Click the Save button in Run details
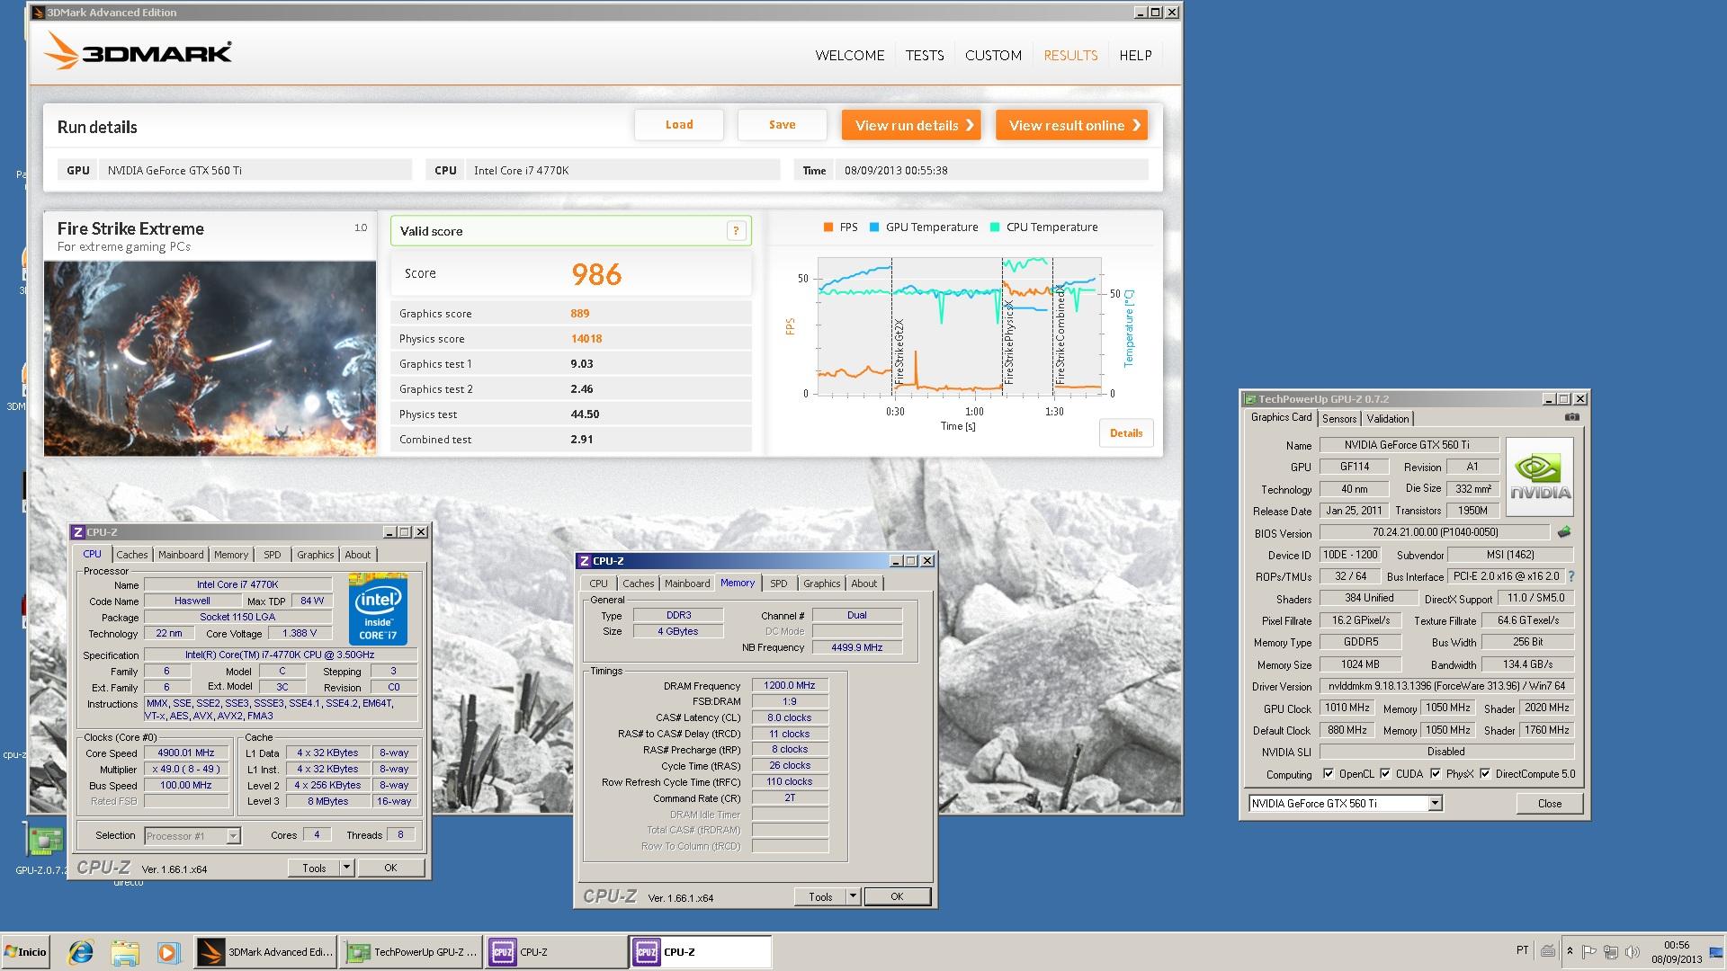The height and width of the screenshot is (971, 1727). pos(782,125)
